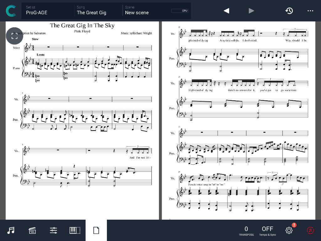Open the Scene selector showing New scene
The width and height of the screenshot is (321, 241).
click(x=147, y=11)
